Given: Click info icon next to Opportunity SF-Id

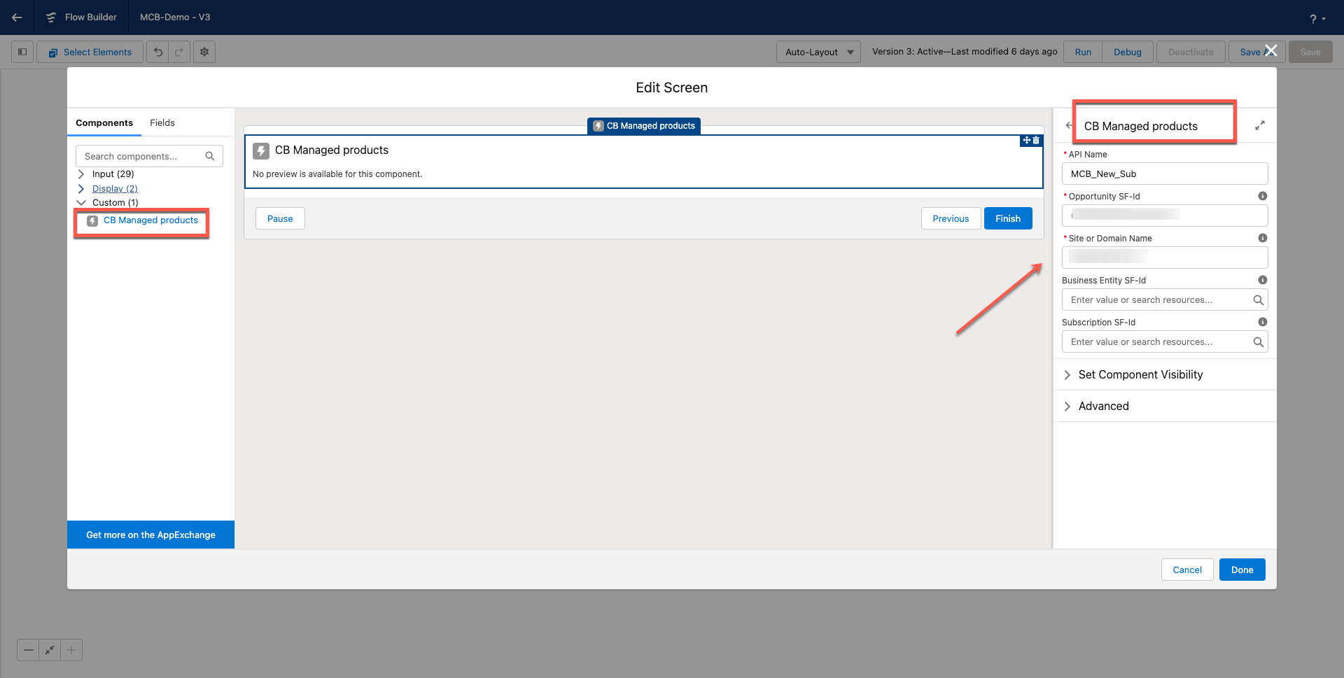Looking at the screenshot, I should pyautogui.click(x=1262, y=197).
